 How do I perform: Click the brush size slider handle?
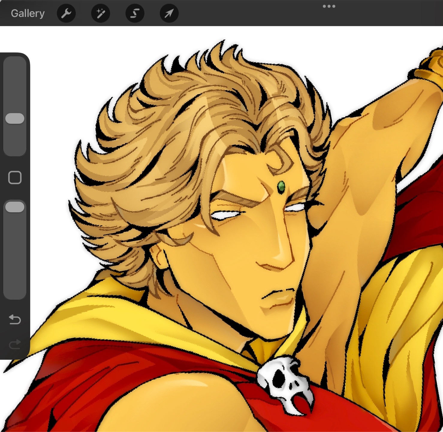click(15, 118)
